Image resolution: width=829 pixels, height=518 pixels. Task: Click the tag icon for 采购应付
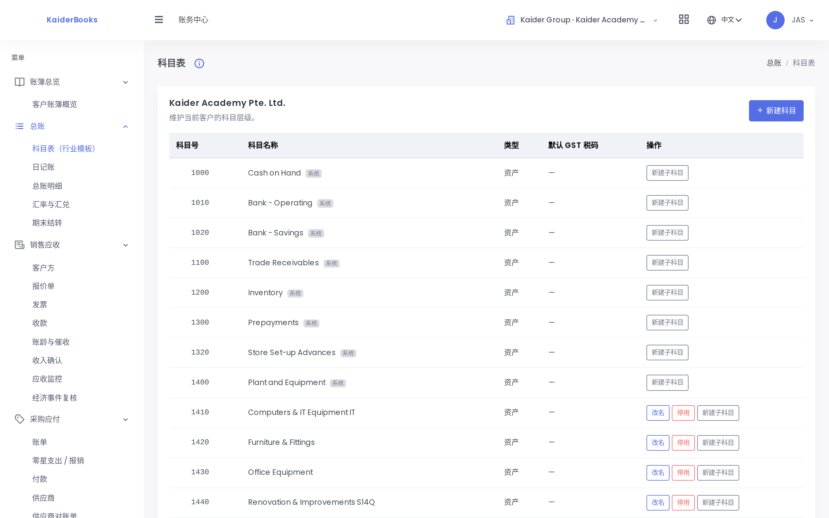[20, 419]
